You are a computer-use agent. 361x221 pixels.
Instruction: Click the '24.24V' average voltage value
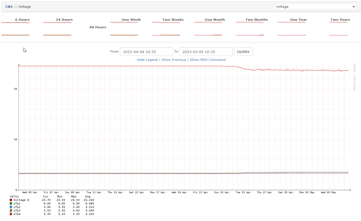click(89, 200)
